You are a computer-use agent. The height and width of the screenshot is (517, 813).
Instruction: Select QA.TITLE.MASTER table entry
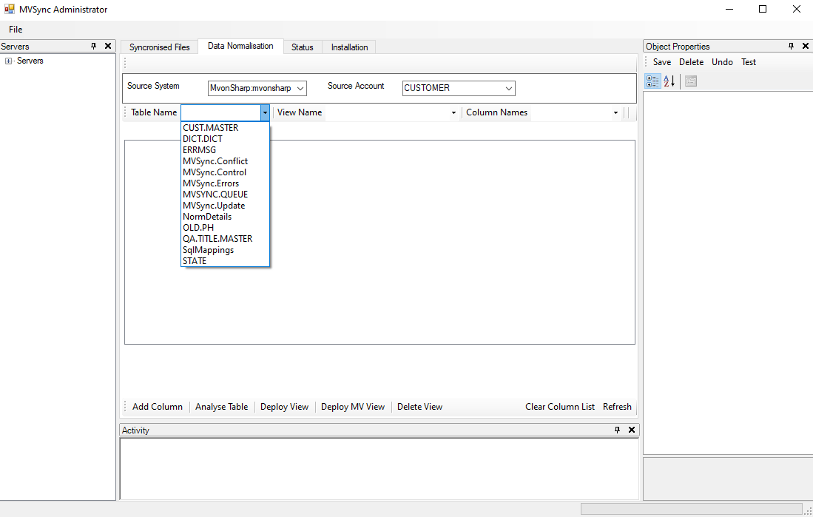tap(225, 239)
